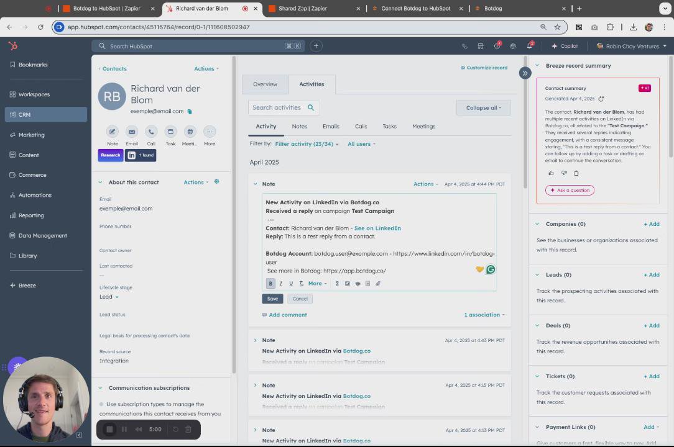Click the purple Research button
Image resolution: width=674 pixels, height=447 pixels.
point(111,155)
